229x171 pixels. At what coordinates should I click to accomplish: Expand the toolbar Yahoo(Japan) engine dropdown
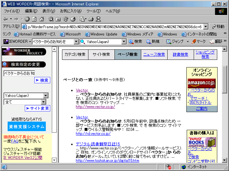124,42
